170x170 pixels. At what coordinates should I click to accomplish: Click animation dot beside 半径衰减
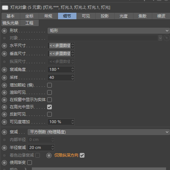coord(4,148)
